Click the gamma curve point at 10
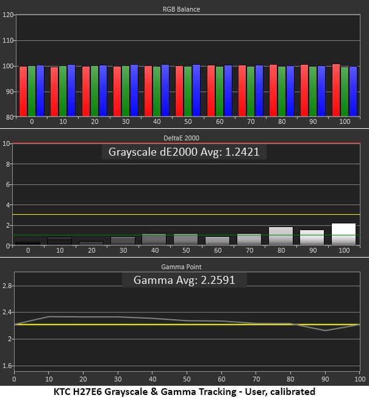Viewport: 369px width, 398px height. point(49,317)
